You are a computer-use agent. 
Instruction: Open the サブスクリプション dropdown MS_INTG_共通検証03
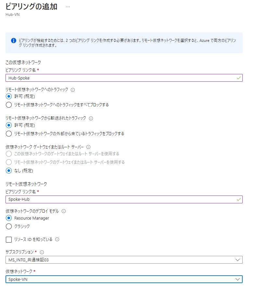(x=124, y=260)
